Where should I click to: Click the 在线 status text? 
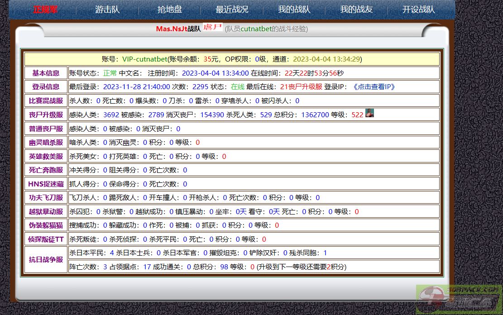pos(238,87)
